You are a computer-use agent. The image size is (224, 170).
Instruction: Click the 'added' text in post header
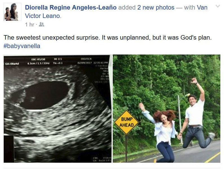click(127, 7)
